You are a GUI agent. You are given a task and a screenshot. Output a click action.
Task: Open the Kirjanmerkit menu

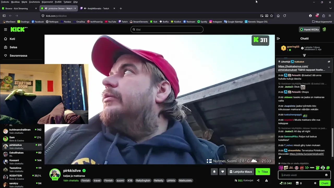47,2
